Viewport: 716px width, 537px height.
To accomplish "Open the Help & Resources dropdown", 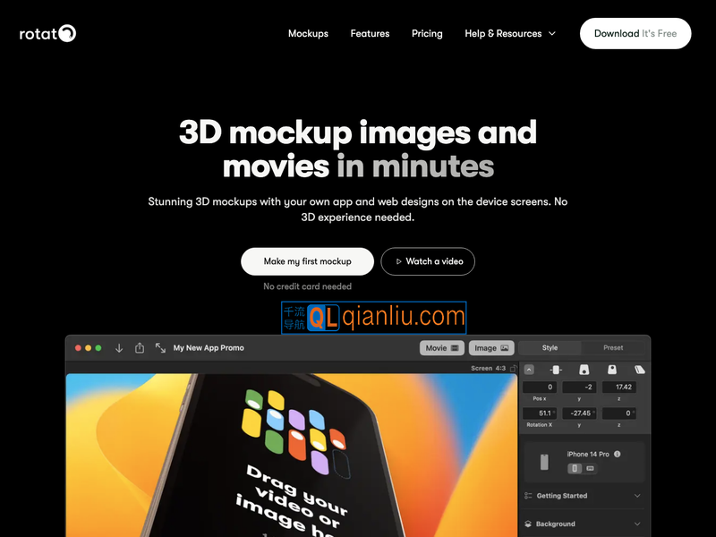I will click(509, 33).
